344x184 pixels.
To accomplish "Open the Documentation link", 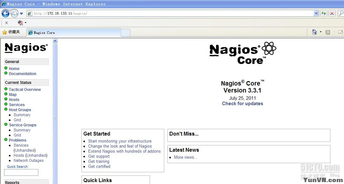I will coord(23,73).
